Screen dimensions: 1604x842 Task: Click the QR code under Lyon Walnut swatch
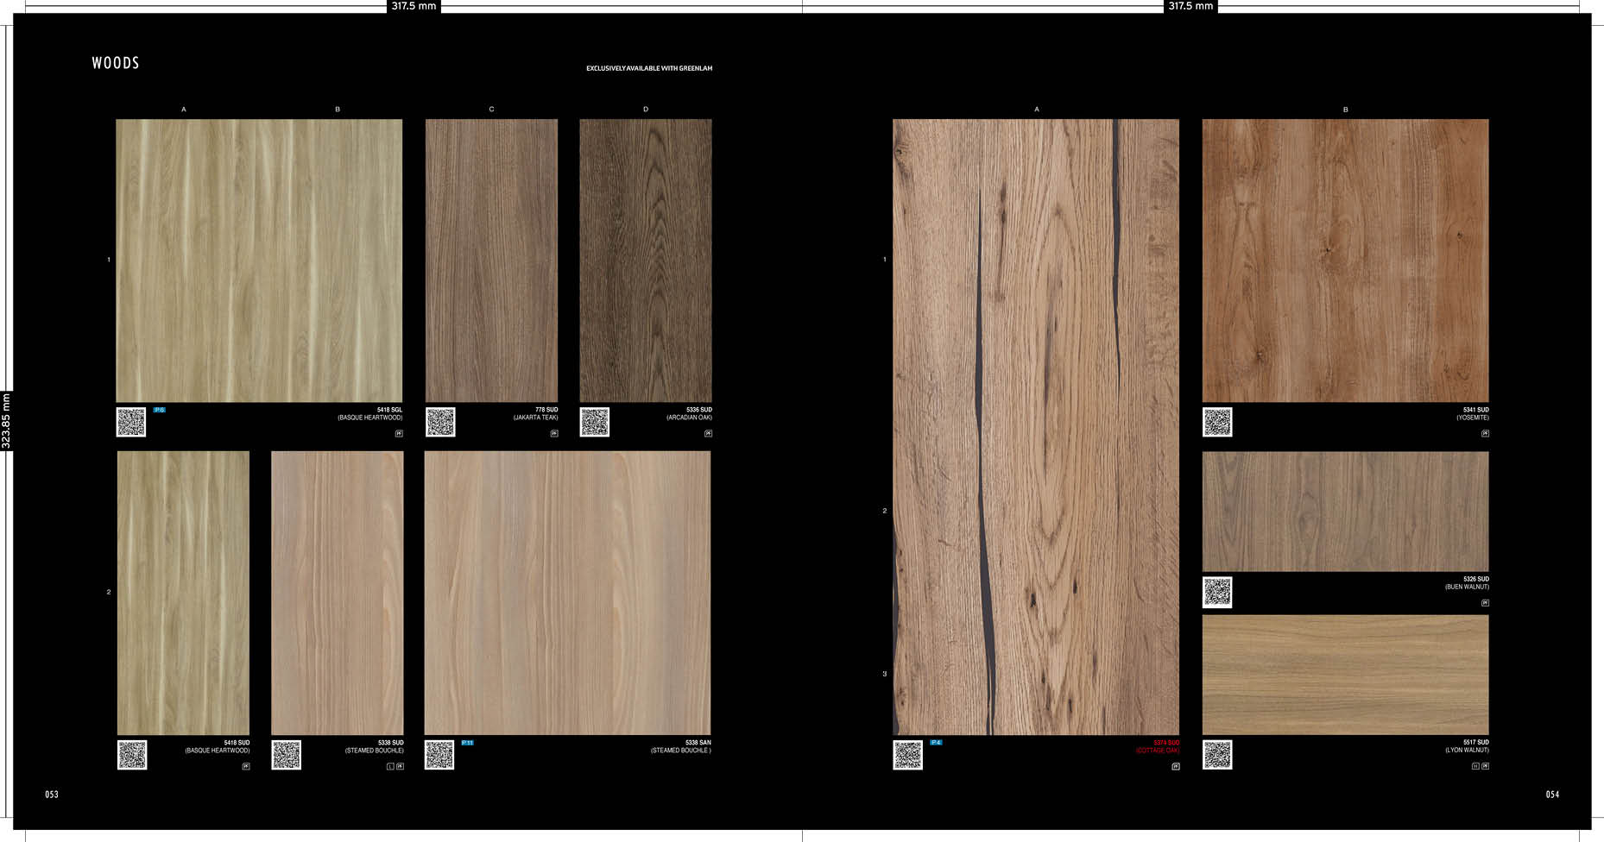1217,755
